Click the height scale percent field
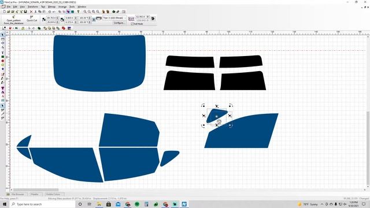 [85, 22]
